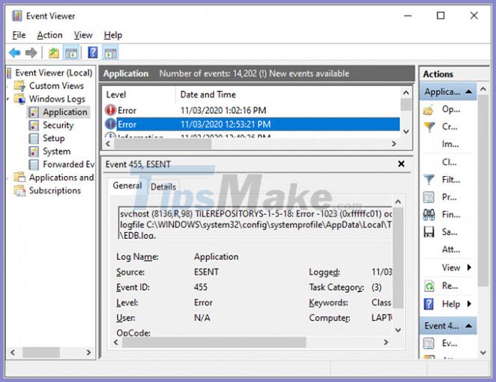Open the View submenu arrow in Actions
Viewport: 496px width, 382px height.
[x=469, y=268]
